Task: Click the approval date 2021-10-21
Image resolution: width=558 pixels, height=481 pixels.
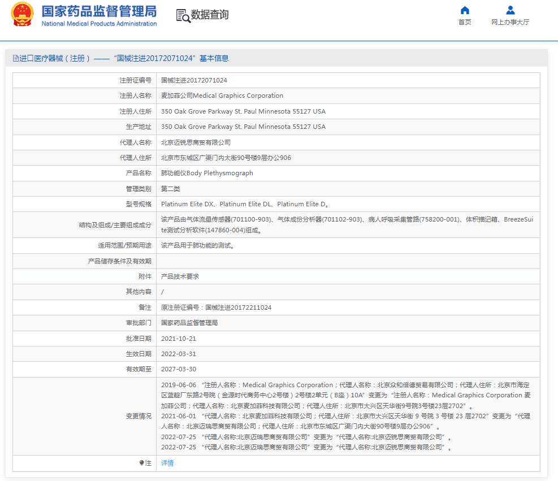Action: coord(178,339)
